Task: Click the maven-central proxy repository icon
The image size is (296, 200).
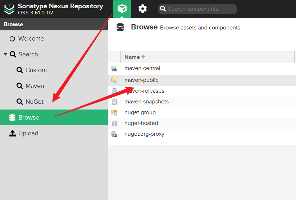Action: (114, 69)
